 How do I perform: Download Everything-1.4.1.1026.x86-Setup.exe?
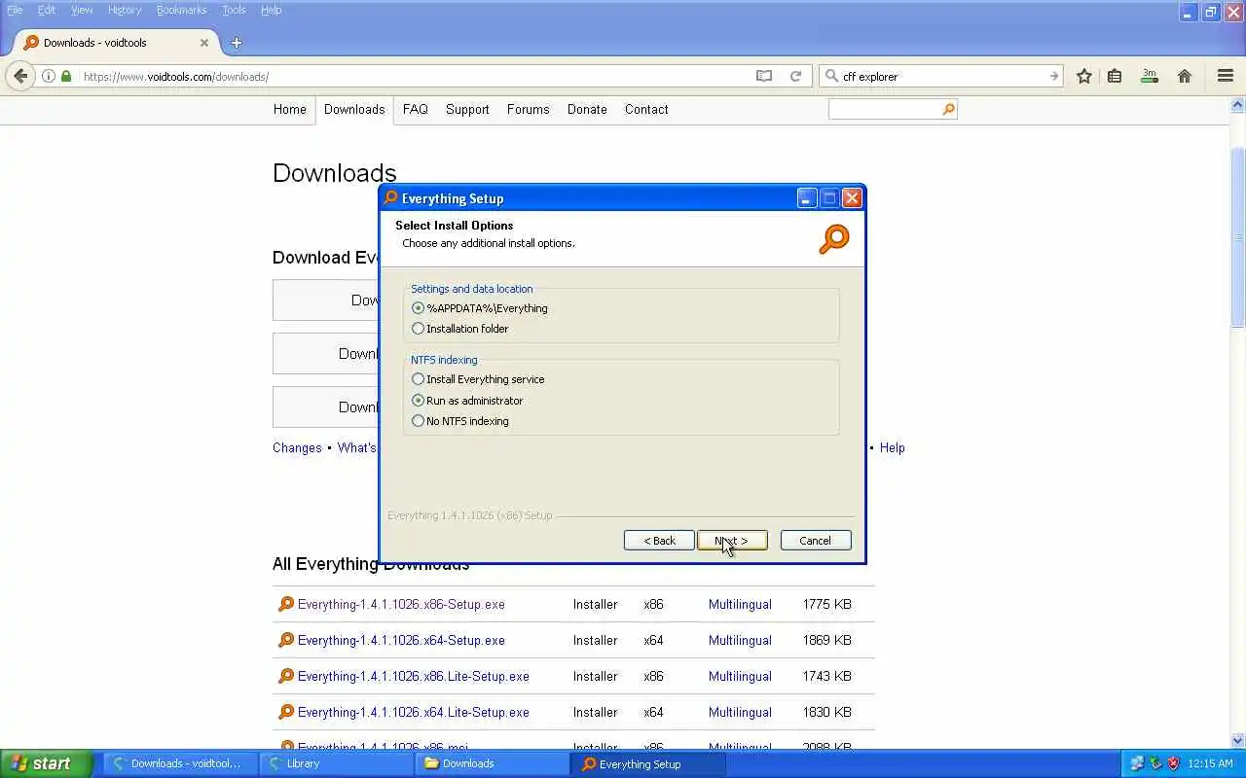(x=401, y=604)
